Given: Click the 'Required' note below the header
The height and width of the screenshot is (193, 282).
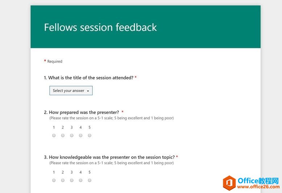Looking at the screenshot, I should pos(55,62).
